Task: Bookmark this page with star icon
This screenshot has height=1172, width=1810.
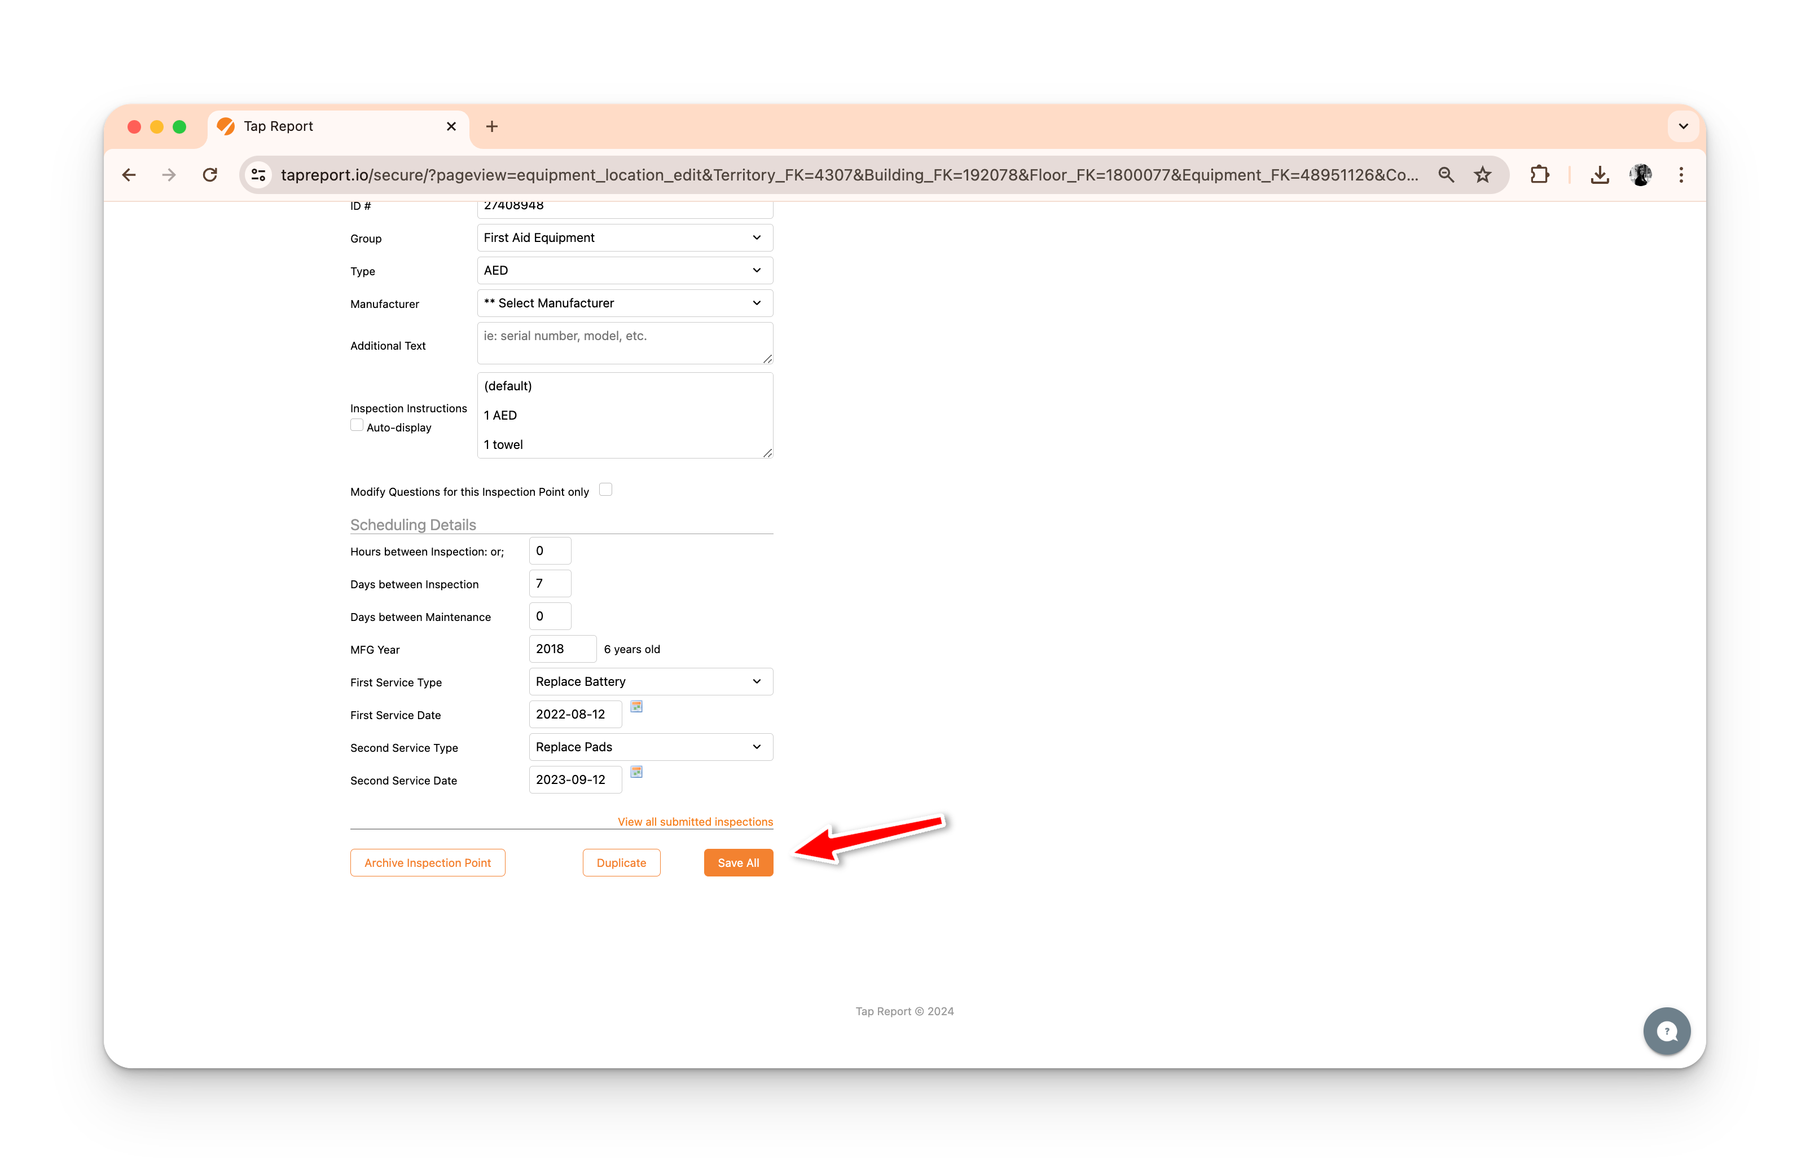Action: tap(1482, 175)
